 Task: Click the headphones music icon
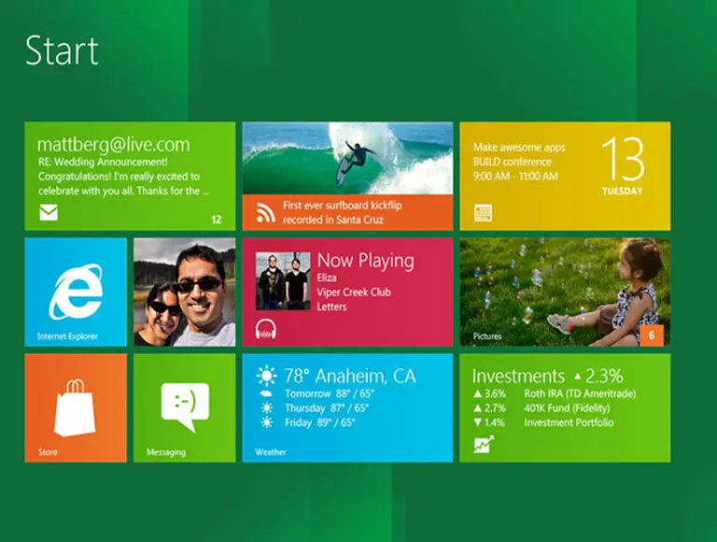(266, 329)
